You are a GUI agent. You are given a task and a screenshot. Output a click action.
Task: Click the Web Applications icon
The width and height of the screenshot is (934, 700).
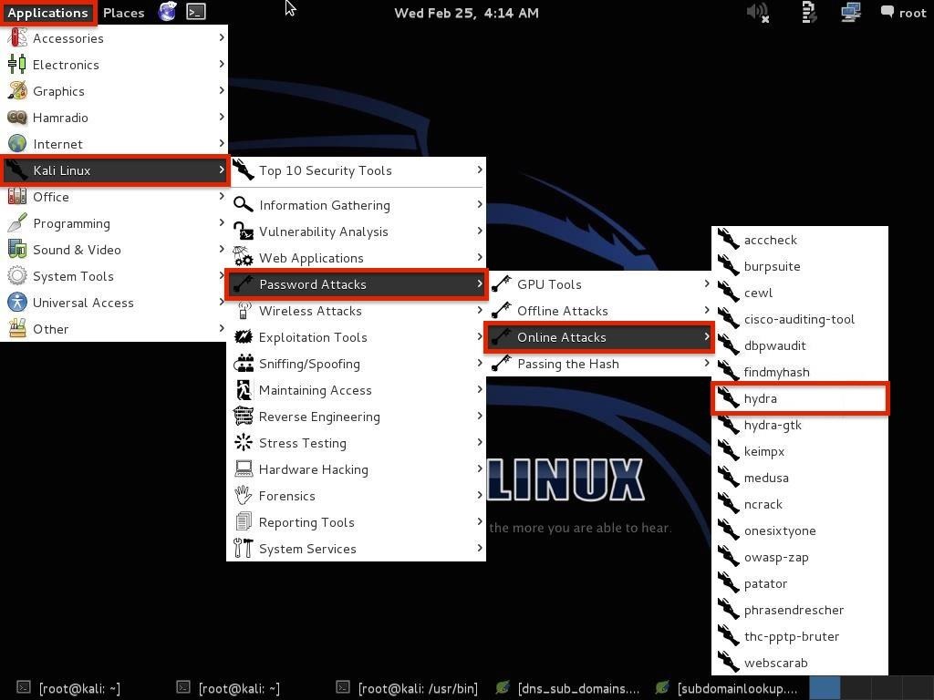[243, 257]
